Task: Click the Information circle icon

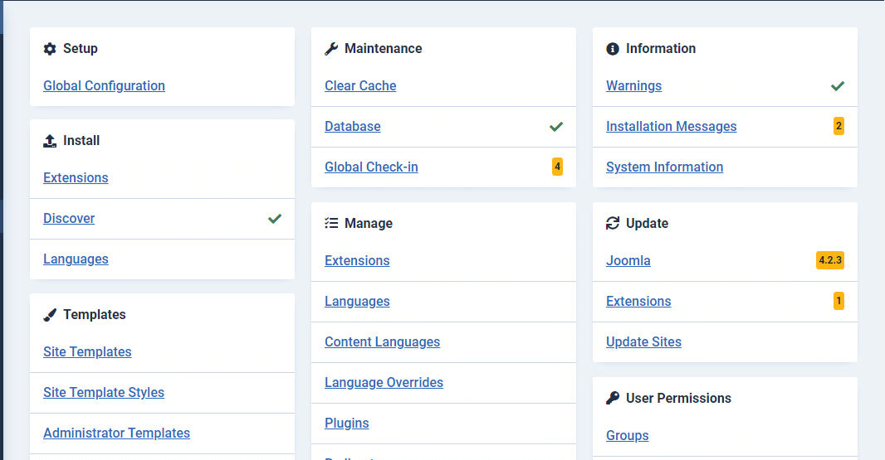Action: pos(613,49)
